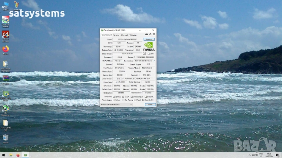Select the AIDA64 desktop icon
This screenshot has height=158, width=282.
(5, 36)
